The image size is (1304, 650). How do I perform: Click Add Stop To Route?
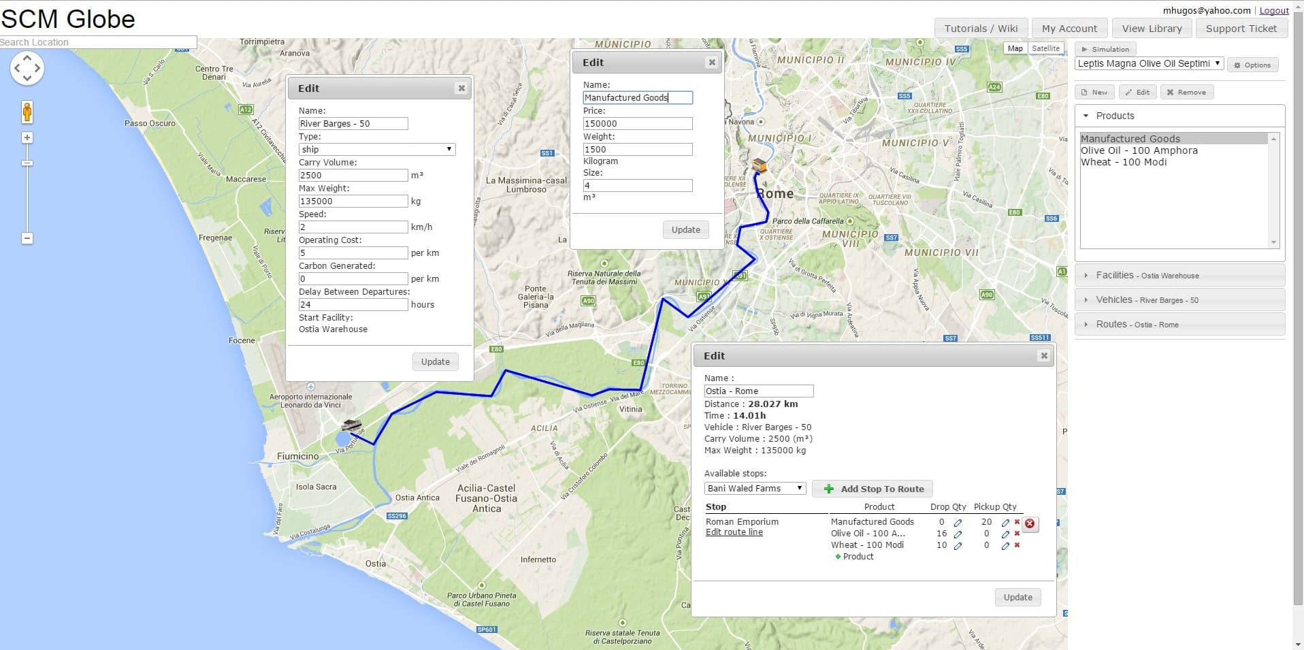873,489
